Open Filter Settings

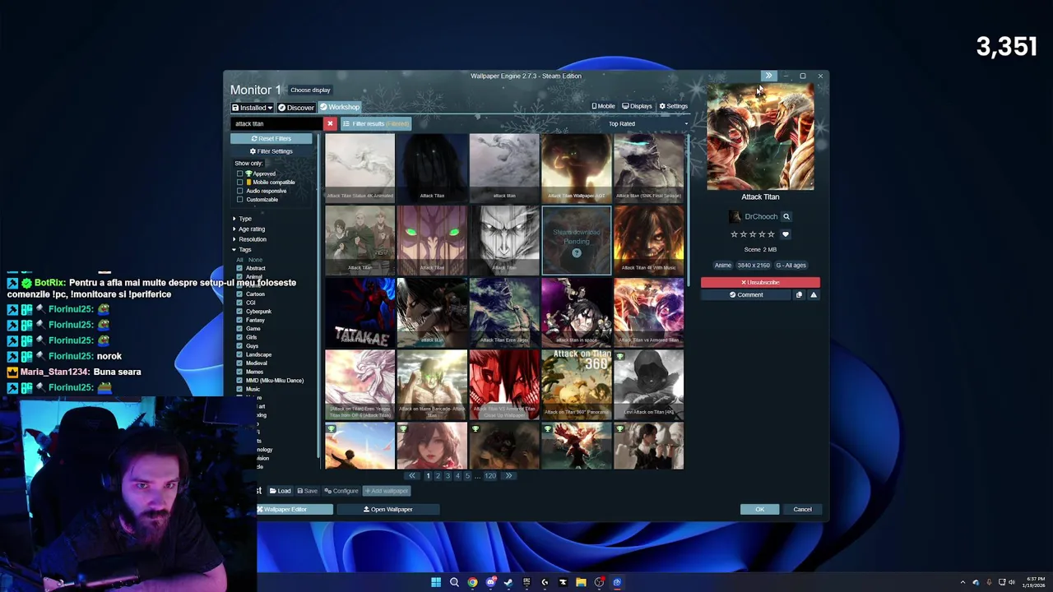click(271, 151)
